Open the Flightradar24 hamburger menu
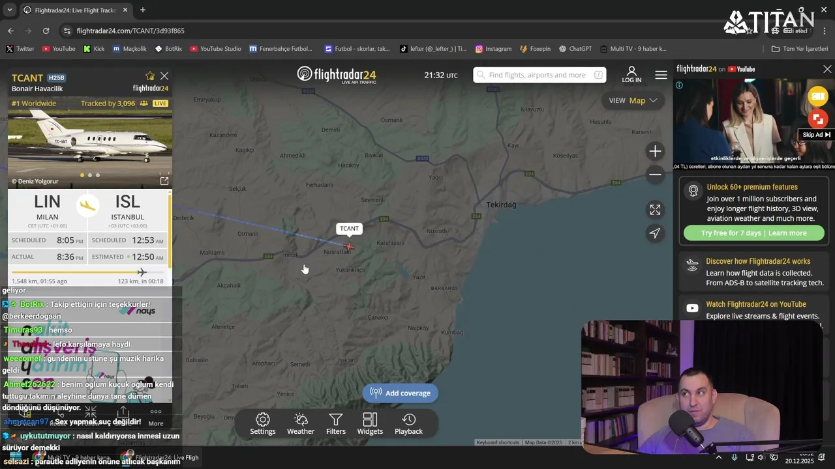 661,75
